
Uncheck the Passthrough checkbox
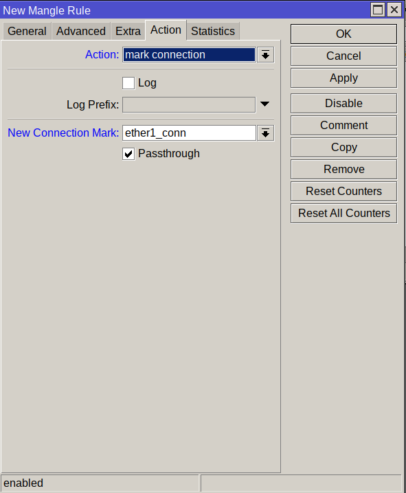pos(128,154)
